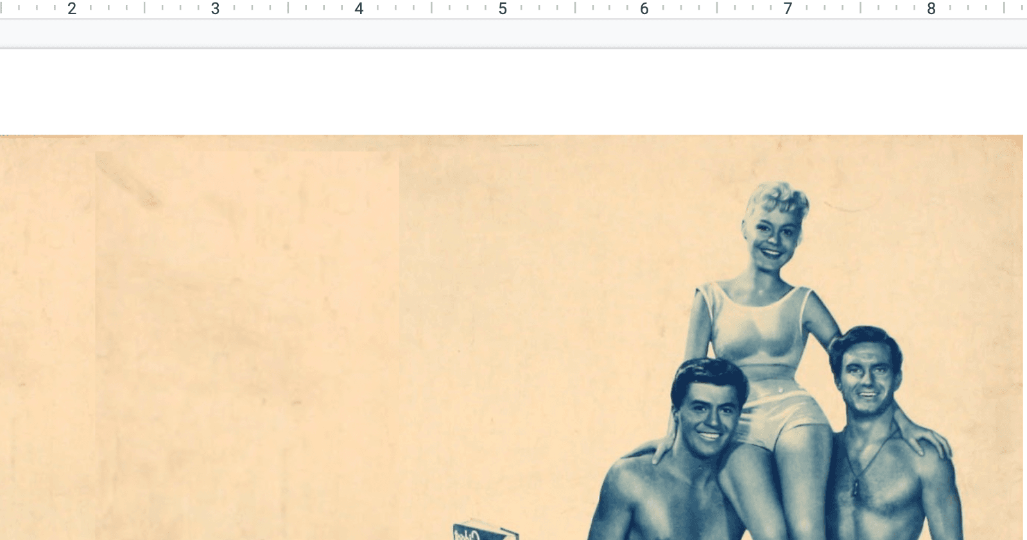This screenshot has height=540, width=1027.
Task: Click the ruler at the 4 inch mark
Action: (x=359, y=8)
